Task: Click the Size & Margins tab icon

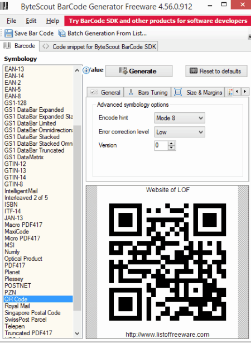Action: click(x=178, y=92)
